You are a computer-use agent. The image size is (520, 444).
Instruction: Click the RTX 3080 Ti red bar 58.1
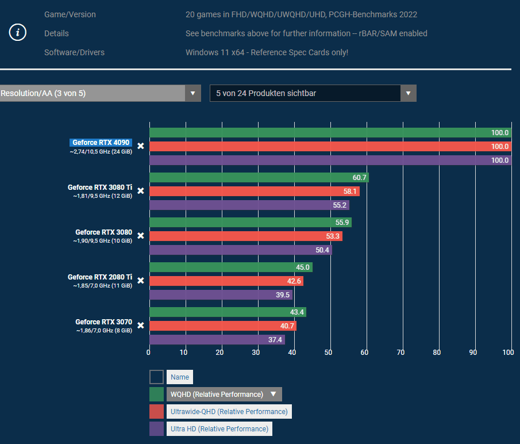tap(255, 191)
